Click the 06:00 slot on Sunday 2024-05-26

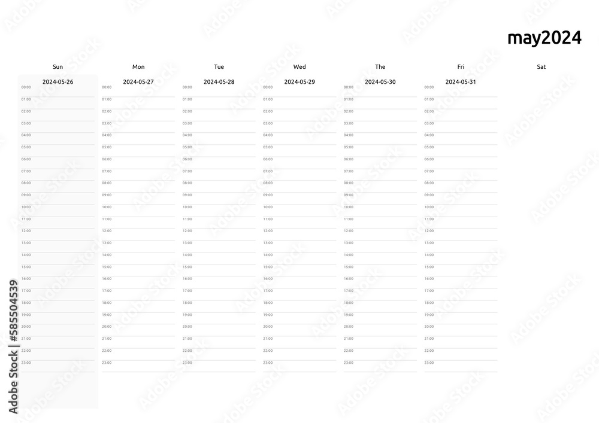click(58, 163)
